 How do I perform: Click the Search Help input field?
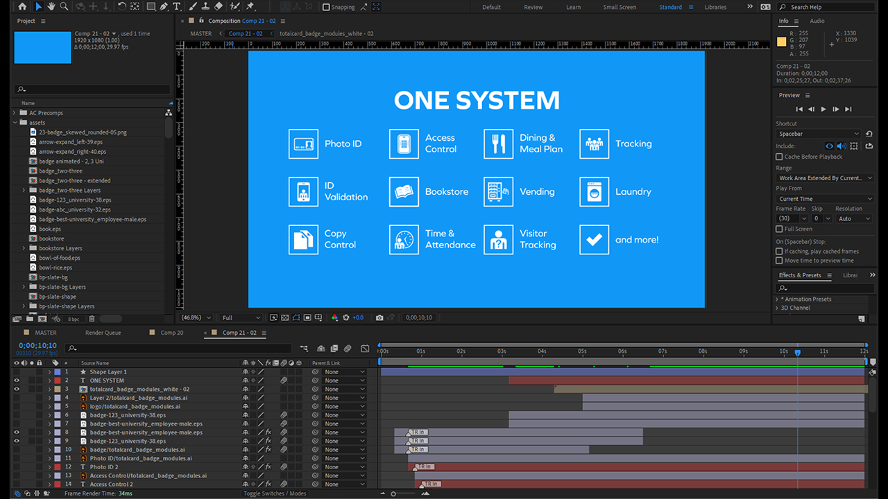coord(826,7)
